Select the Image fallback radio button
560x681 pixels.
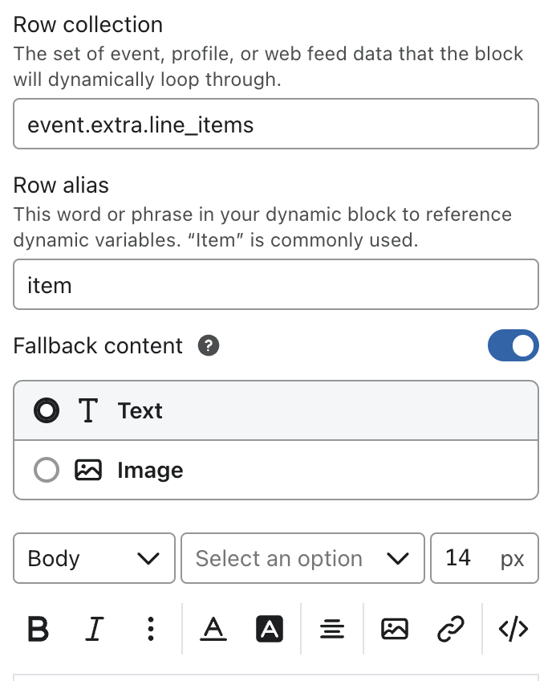46,470
